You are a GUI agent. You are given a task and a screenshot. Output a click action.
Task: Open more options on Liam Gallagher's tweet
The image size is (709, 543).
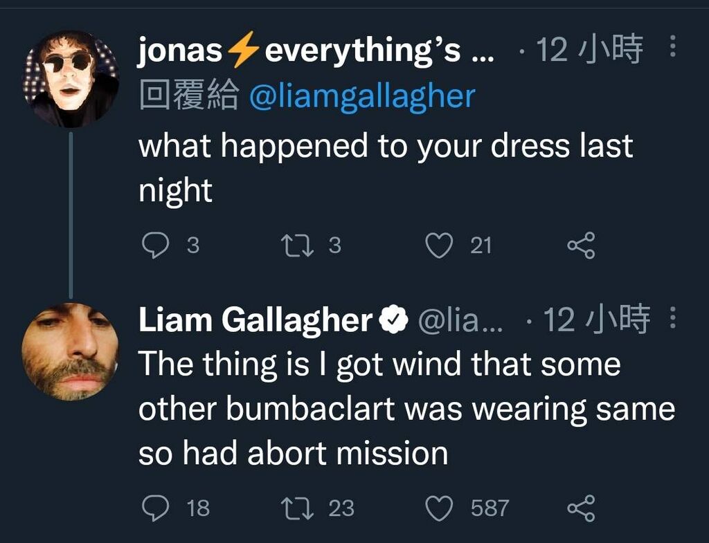coord(672,317)
